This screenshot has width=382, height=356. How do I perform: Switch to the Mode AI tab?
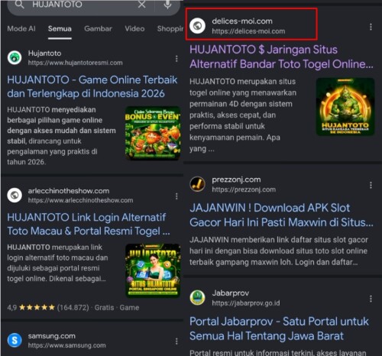pos(21,29)
